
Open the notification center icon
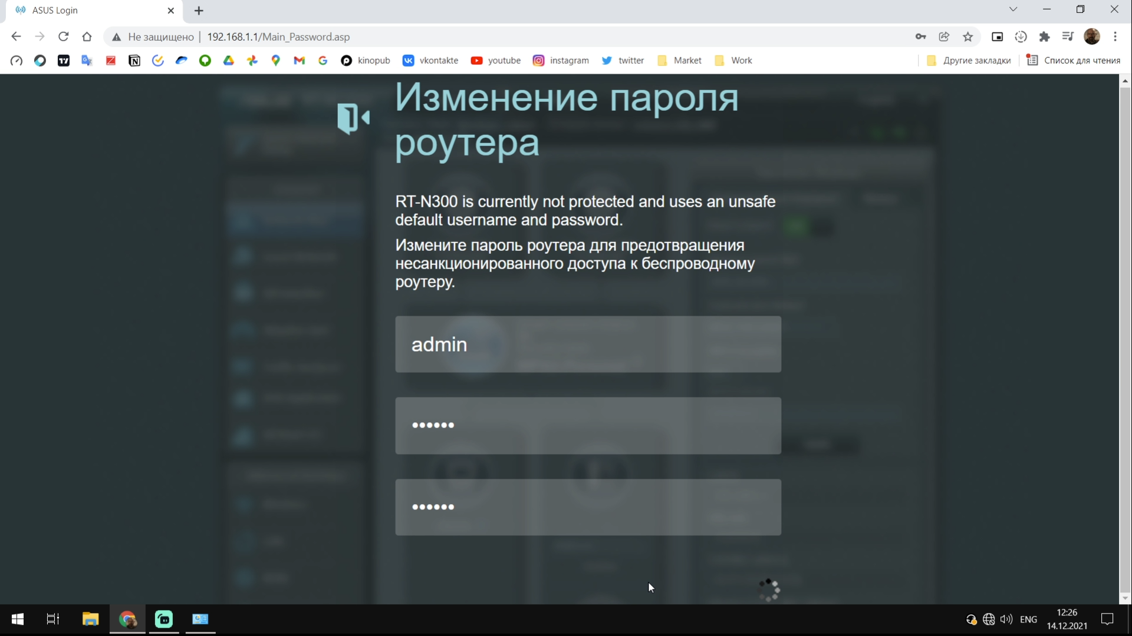click(x=1108, y=619)
